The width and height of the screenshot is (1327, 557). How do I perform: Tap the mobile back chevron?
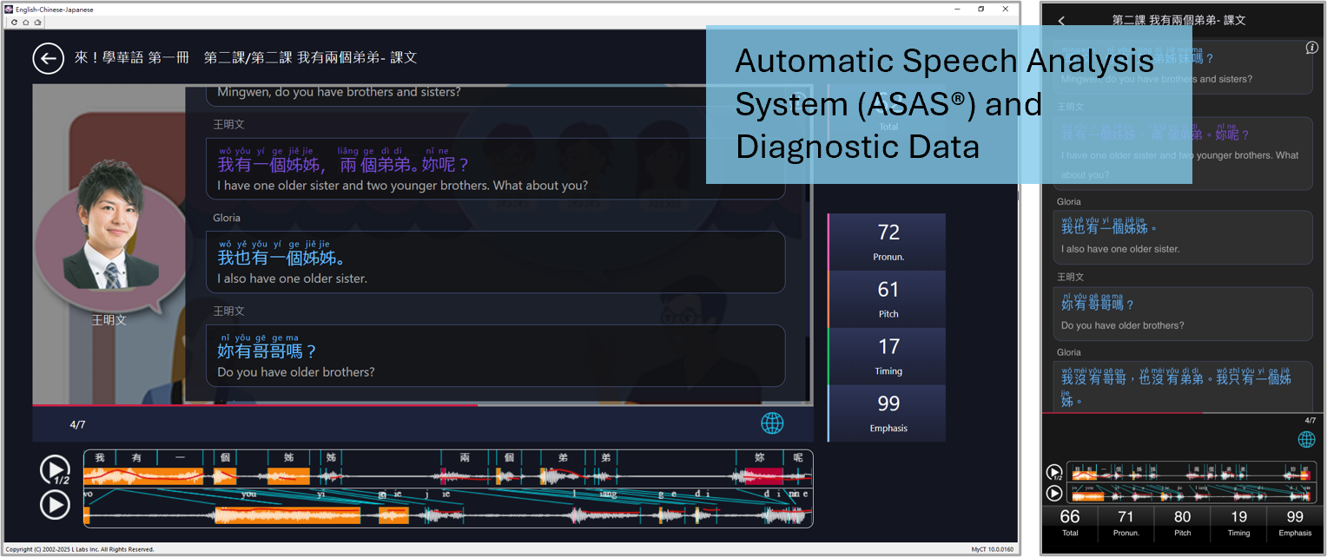click(x=1061, y=20)
